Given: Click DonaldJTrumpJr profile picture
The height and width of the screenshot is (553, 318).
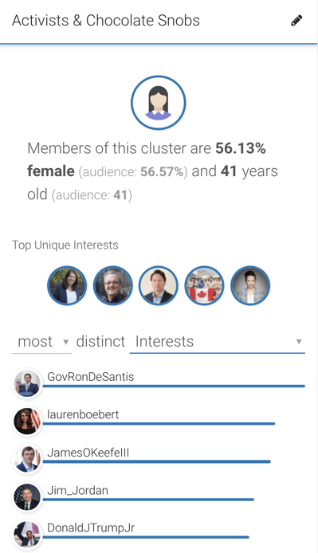Looking at the screenshot, I should [27, 535].
